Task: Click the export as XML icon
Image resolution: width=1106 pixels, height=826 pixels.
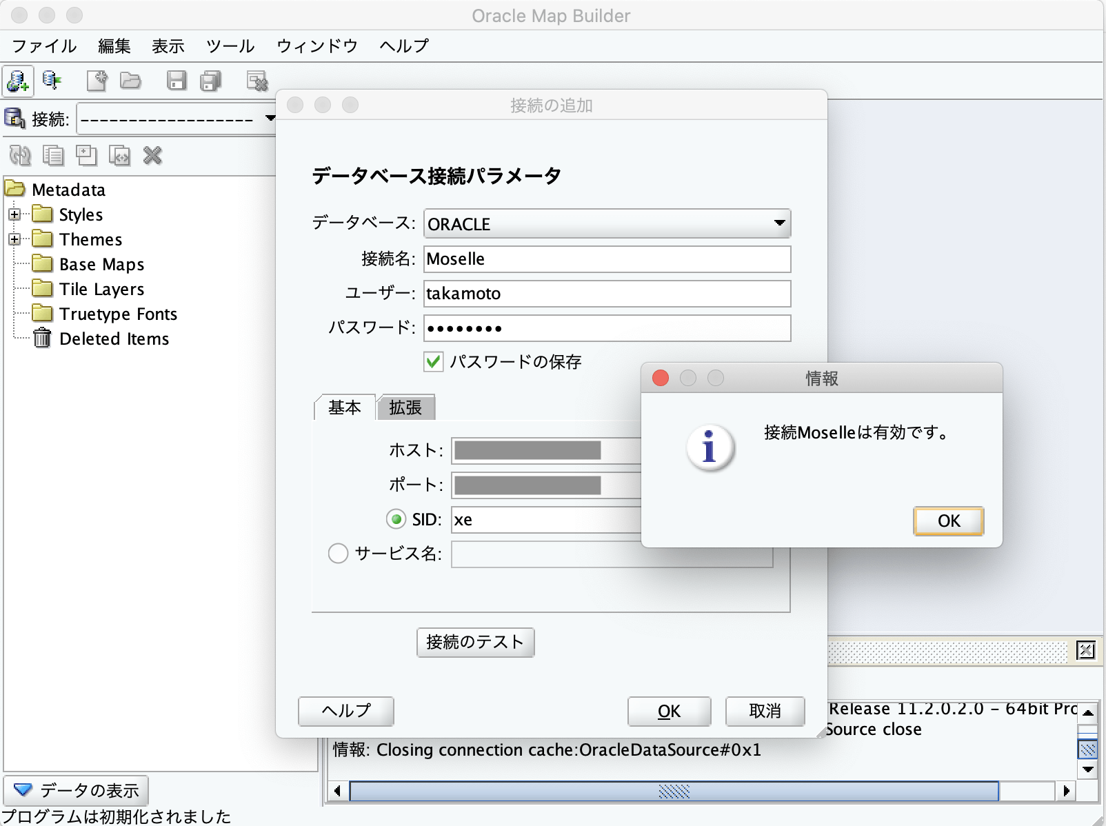Action: click(x=119, y=156)
